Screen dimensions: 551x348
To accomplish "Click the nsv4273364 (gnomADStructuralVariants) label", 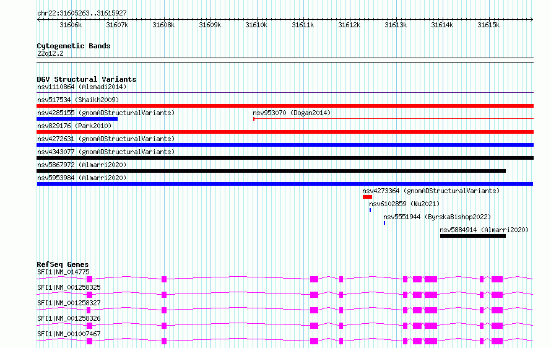I will coord(431,191).
